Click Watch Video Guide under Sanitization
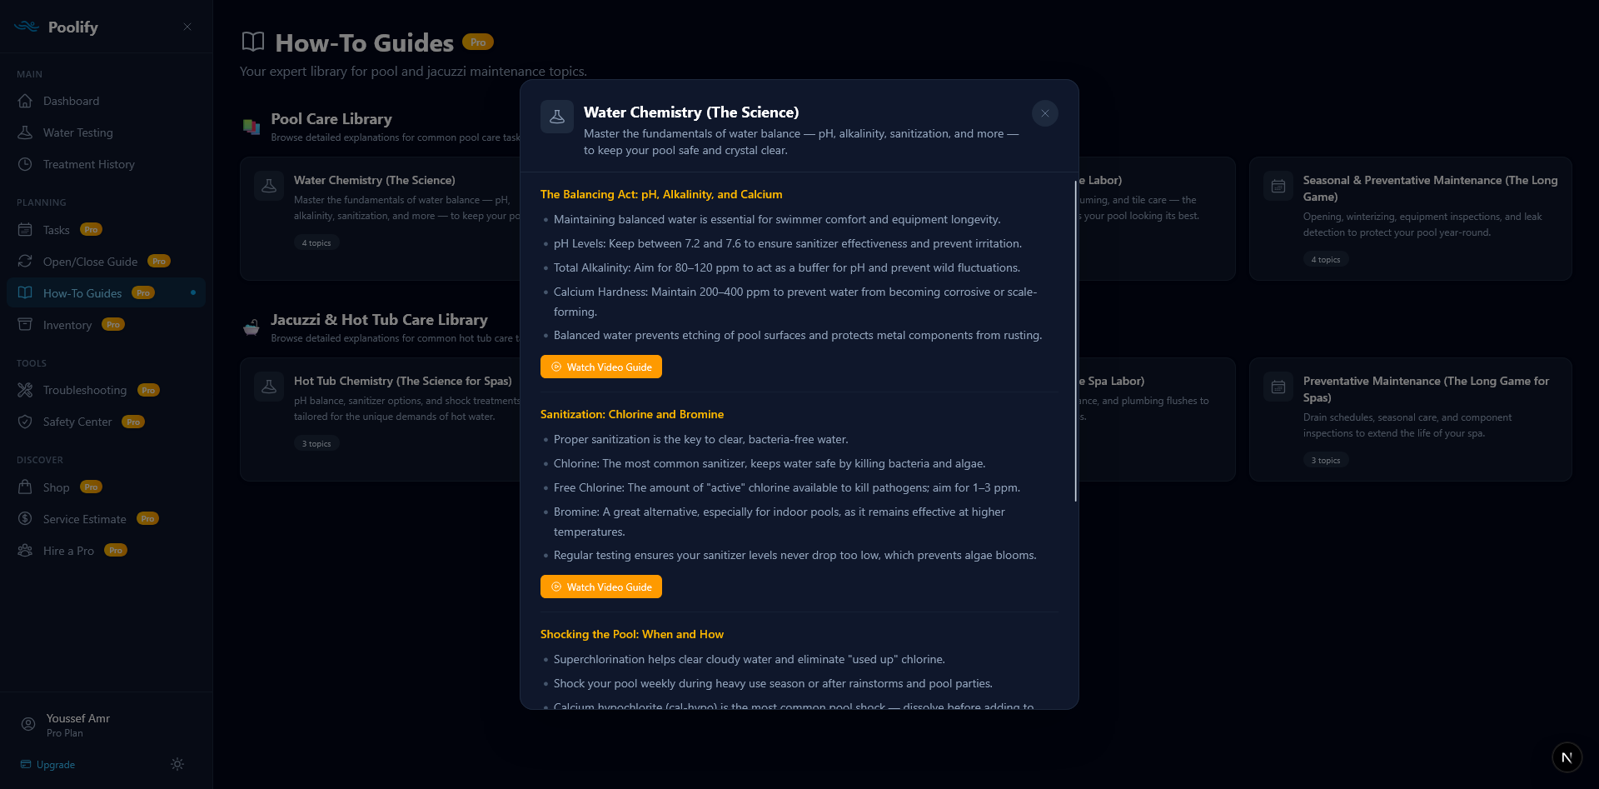Image resolution: width=1599 pixels, height=789 pixels. click(600, 587)
